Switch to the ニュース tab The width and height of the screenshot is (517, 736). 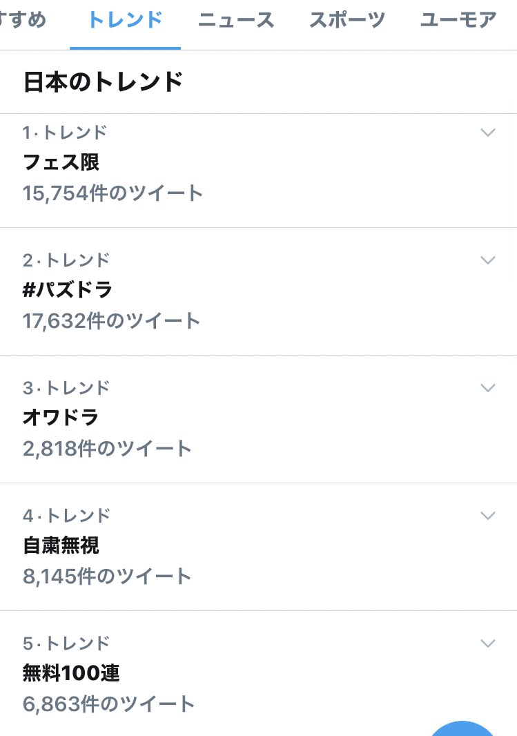point(236,20)
